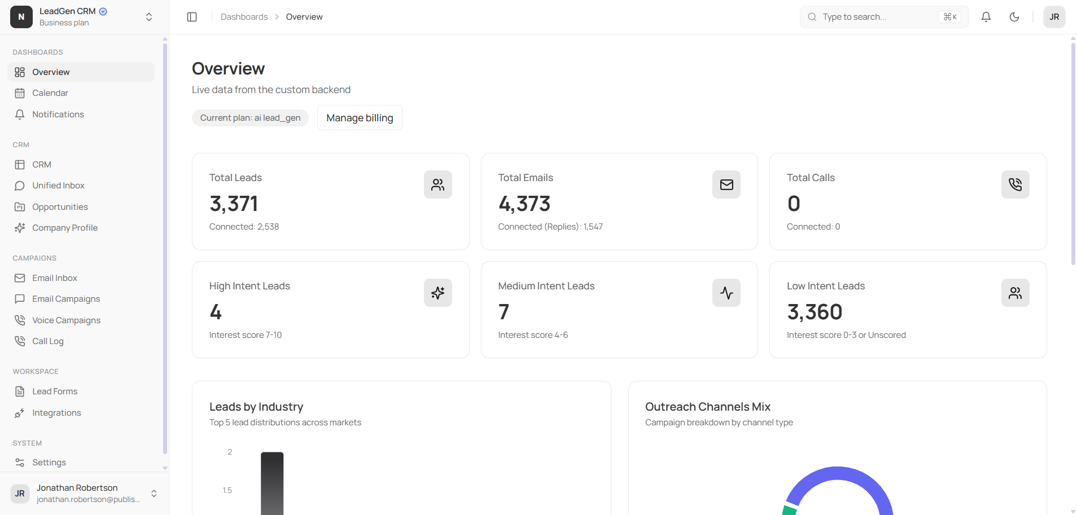
Task: Focus the Type to search field
Action: (884, 17)
